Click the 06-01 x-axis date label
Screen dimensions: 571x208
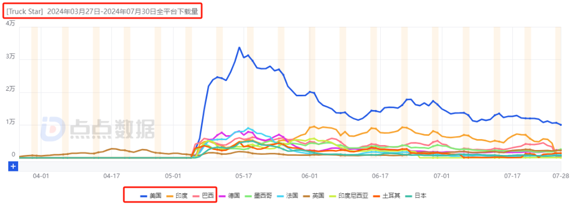309,175
